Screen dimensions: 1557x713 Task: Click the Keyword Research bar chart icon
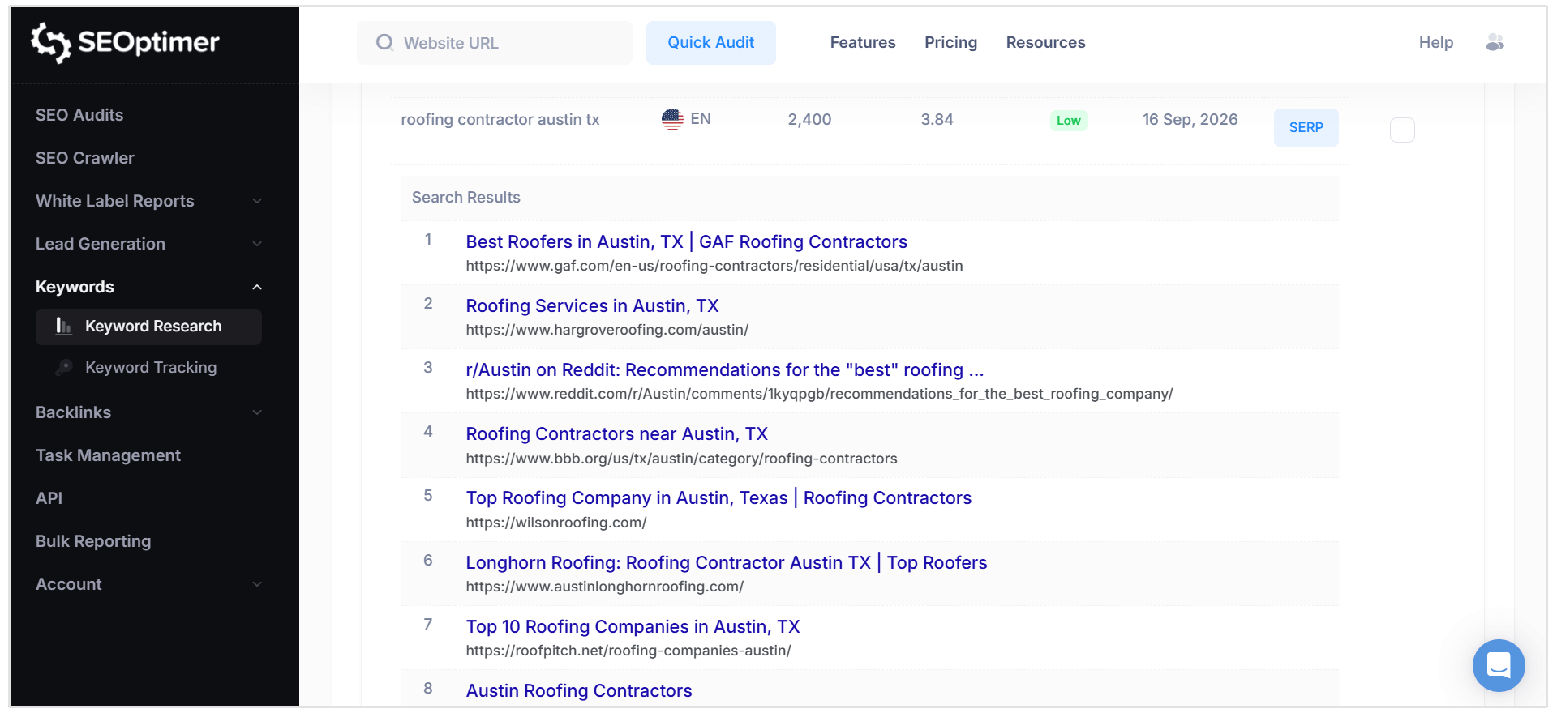point(63,326)
